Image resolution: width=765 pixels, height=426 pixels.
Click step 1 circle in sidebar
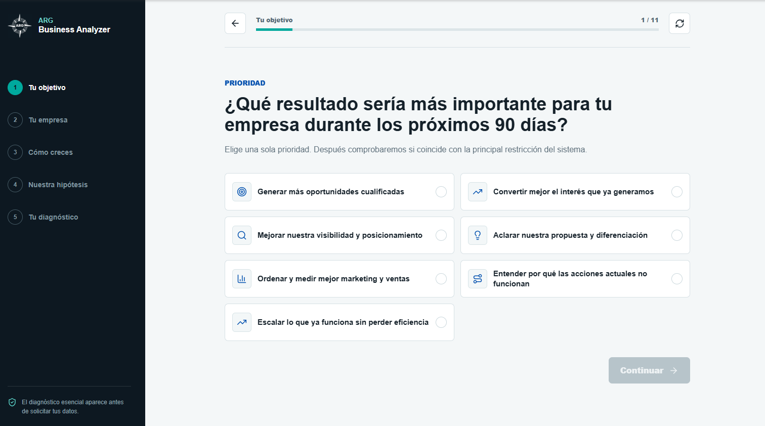(15, 88)
